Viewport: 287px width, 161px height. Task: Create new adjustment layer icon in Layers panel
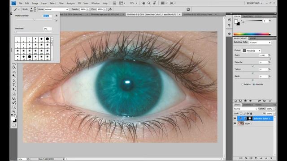pyautogui.click(x=256, y=158)
